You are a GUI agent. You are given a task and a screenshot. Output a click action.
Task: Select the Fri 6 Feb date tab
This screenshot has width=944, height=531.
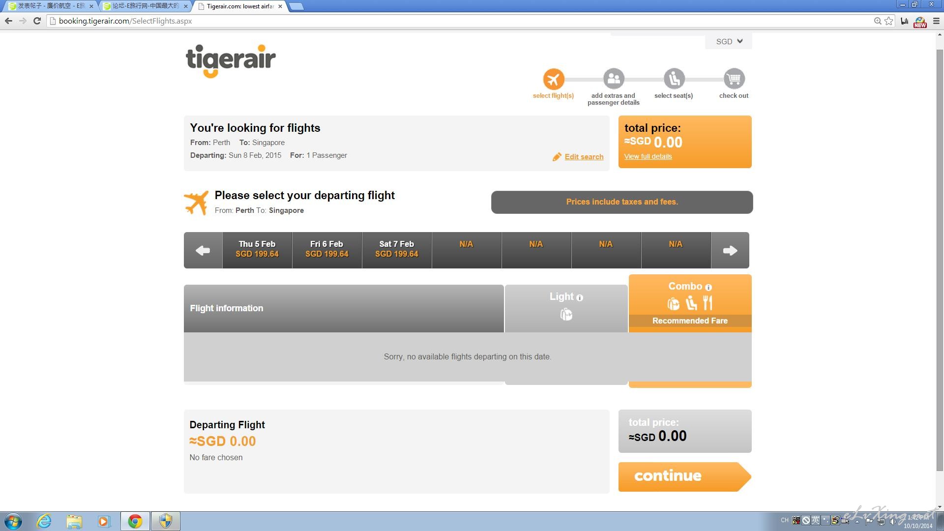pos(327,250)
